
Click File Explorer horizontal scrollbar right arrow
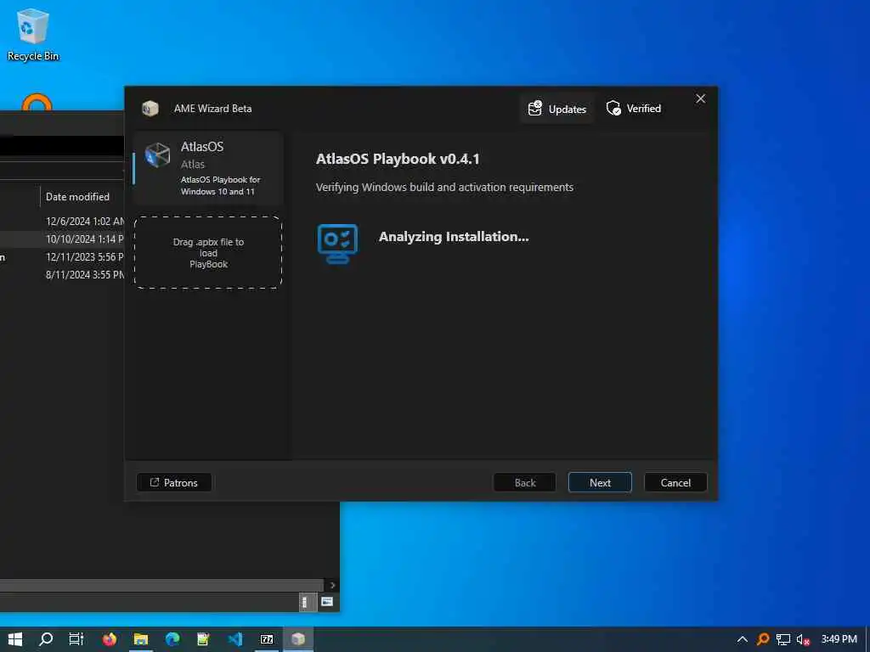click(x=332, y=586)
